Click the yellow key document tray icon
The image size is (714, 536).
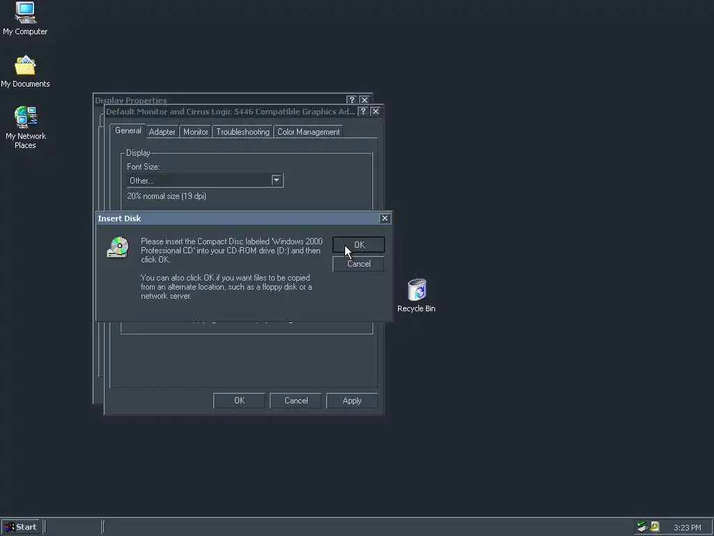coord(655,526)
